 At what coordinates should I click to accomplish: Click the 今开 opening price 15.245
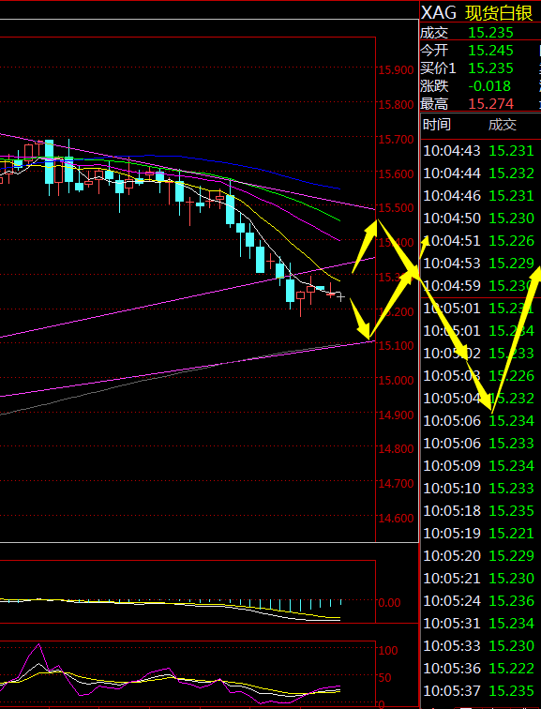490,51
